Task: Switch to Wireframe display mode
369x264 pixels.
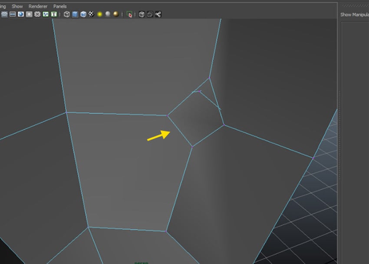Action: coord(67,14)
